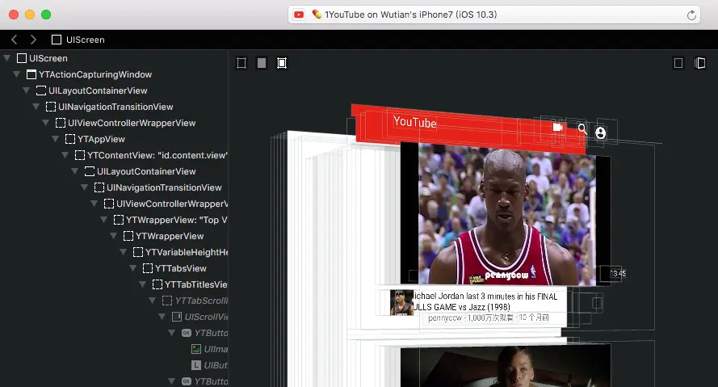
Task: Go back with the left navigation arrow
Action: pos(15,40)
